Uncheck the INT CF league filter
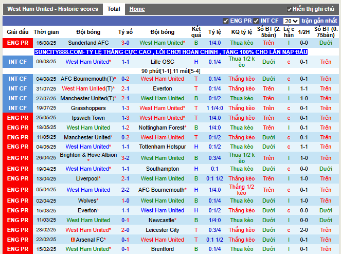Viewport: 341px width, 254px height. [256, 21]
